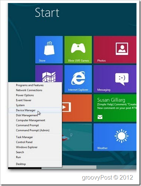Click the Start heading text
Viewport: 141px width, 186px height.
[47, 12]
